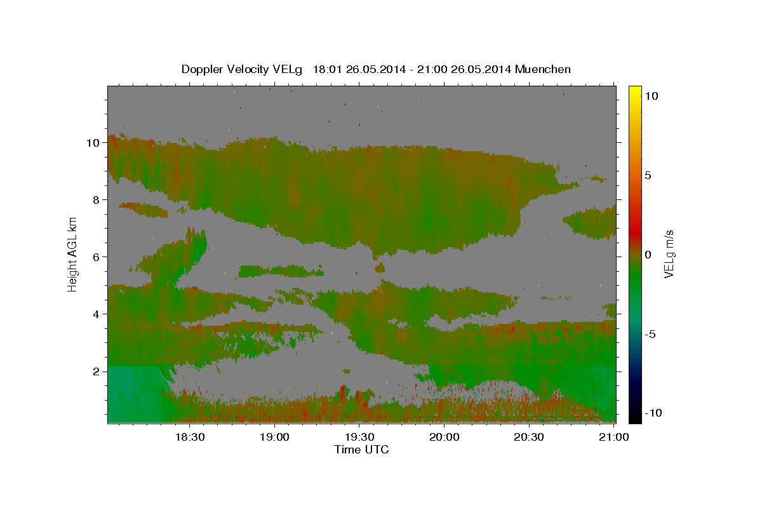Click the 20:00 time tick label
762x508 pixels.
pos(444,437)
